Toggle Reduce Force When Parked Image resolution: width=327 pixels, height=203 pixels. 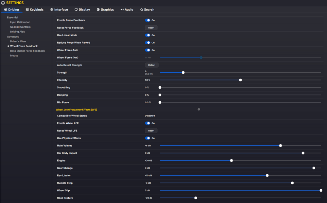click(x=147, y=43)
